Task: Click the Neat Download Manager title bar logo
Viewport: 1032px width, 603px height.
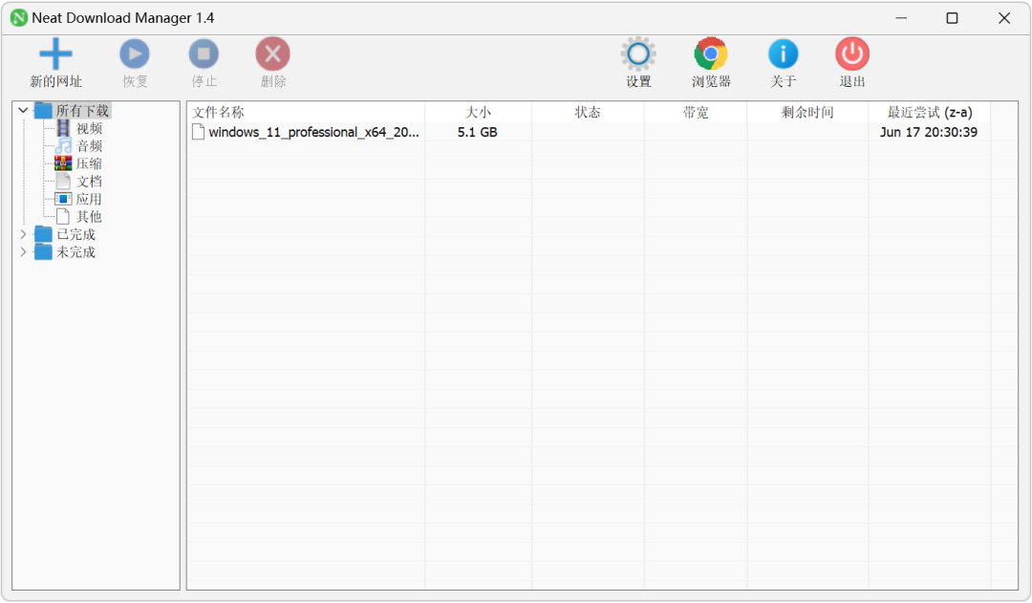Action: pos(19,18)
